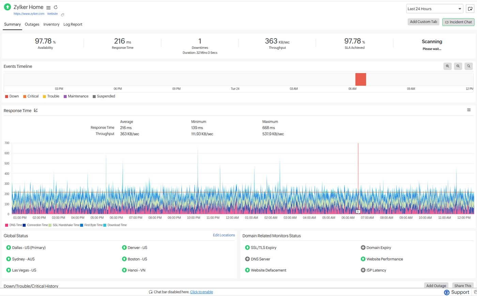Switch to the Outages tab
This screenshot has width=477, height=296.
click(x=32, y=24)
